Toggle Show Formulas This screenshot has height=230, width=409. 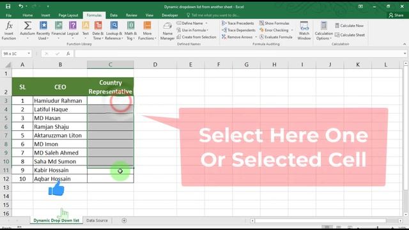click(x=274, y=23)
